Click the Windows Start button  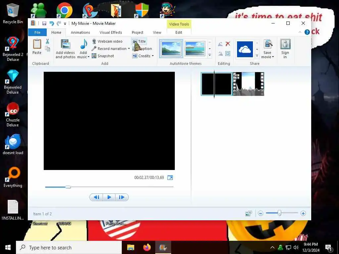pos(8,247)
